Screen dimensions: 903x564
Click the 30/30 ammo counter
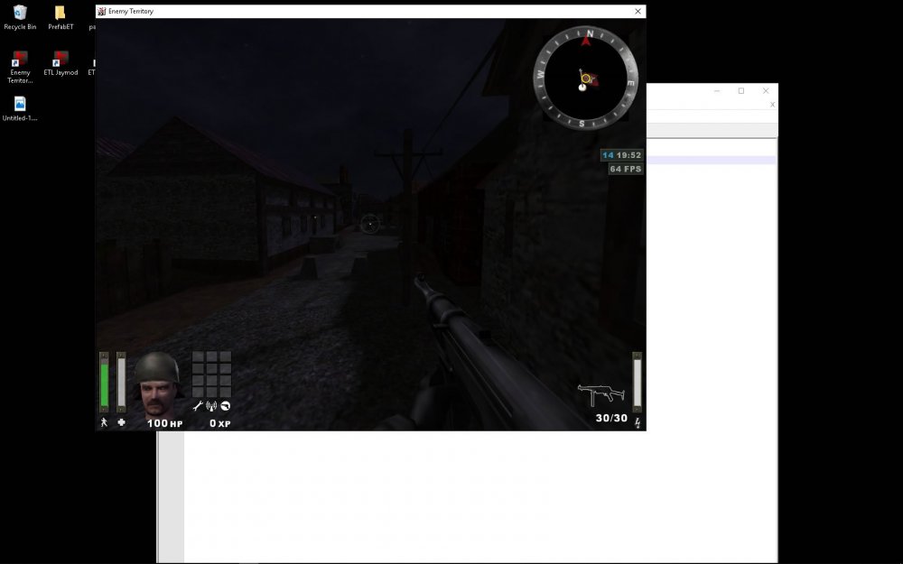click(x=611, y=419)
